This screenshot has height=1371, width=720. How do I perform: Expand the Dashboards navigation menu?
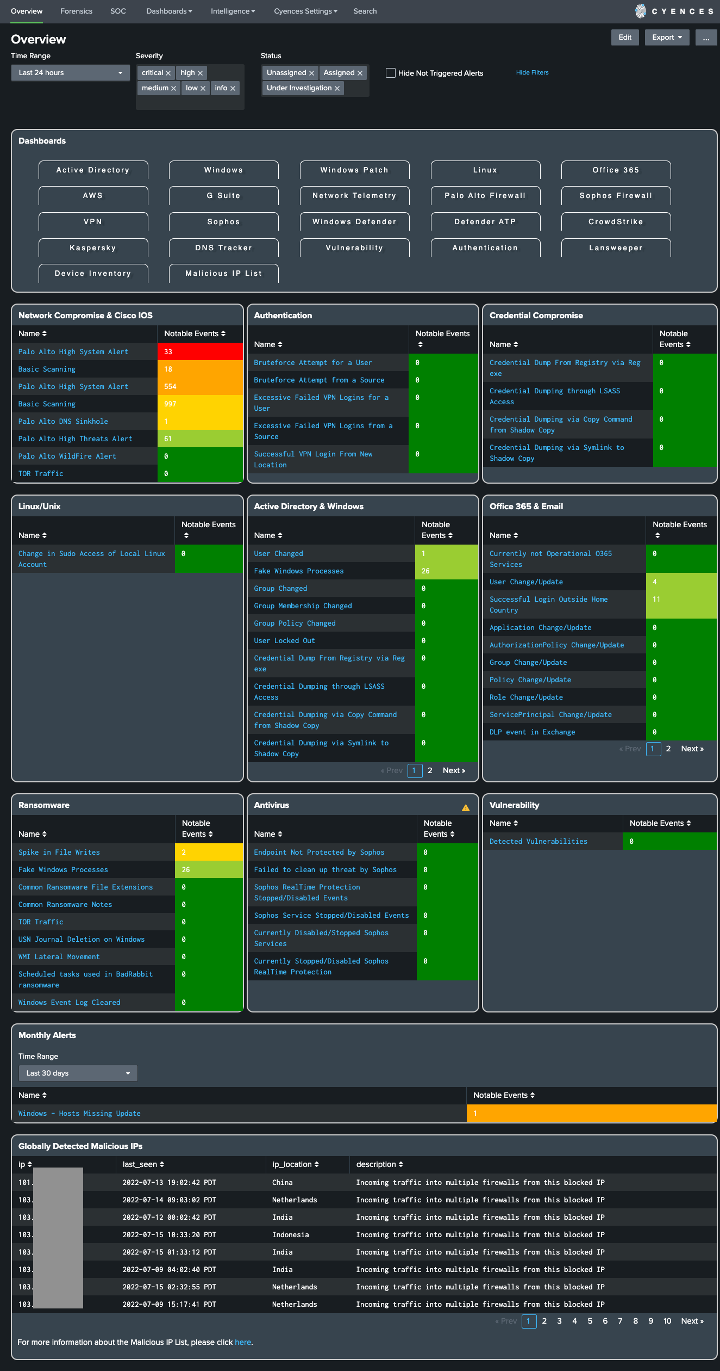point(170,11)
